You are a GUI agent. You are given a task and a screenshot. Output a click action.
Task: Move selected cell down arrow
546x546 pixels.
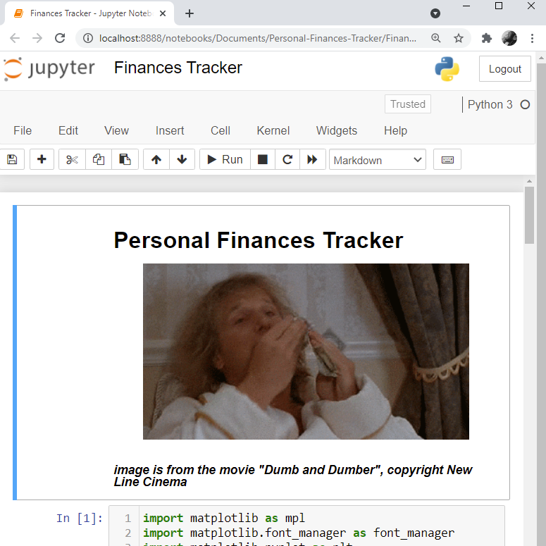tap(182, 159)
